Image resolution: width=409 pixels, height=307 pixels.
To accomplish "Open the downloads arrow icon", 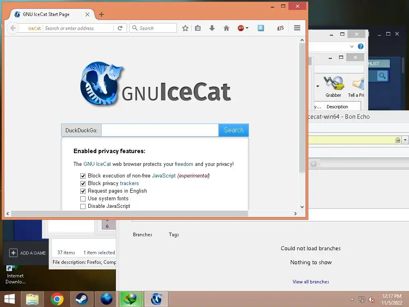I will click(x=212, y=28).
